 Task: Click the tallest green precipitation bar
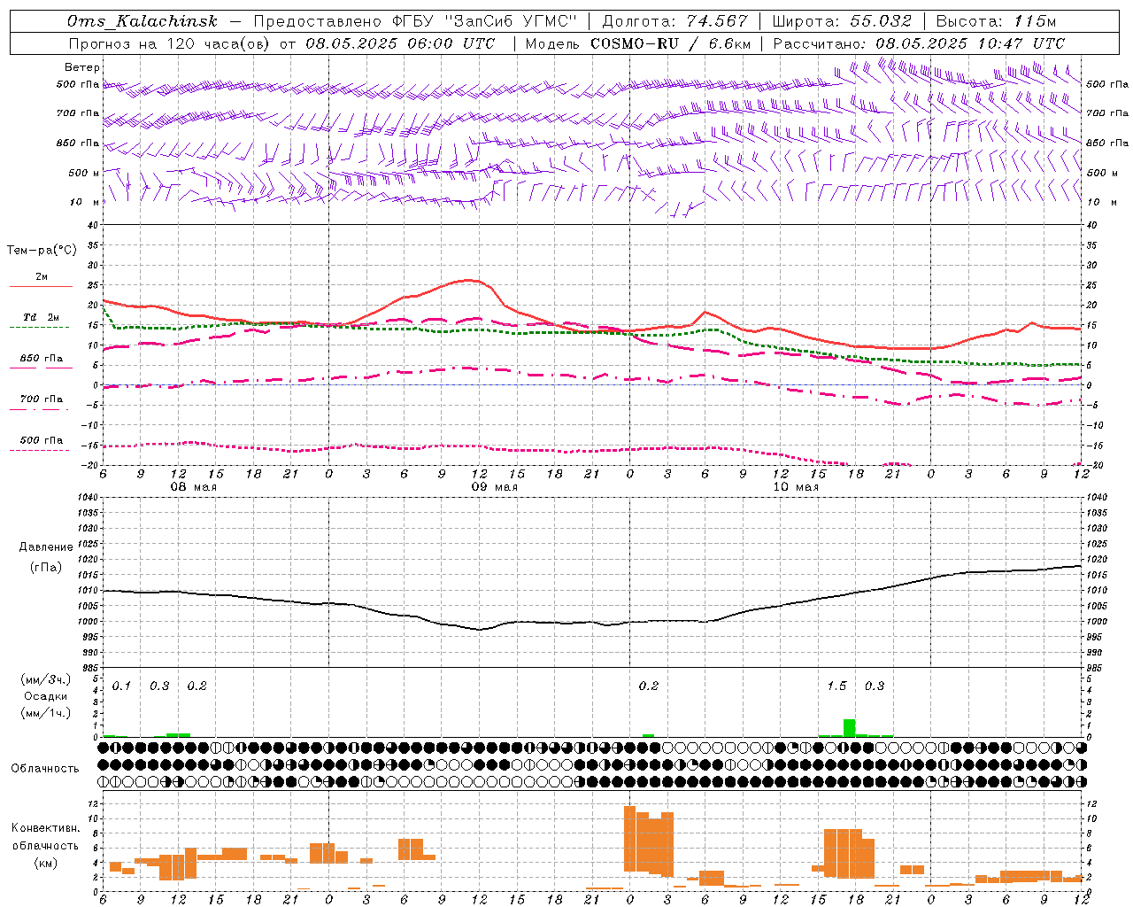click(x=850, y=728)
